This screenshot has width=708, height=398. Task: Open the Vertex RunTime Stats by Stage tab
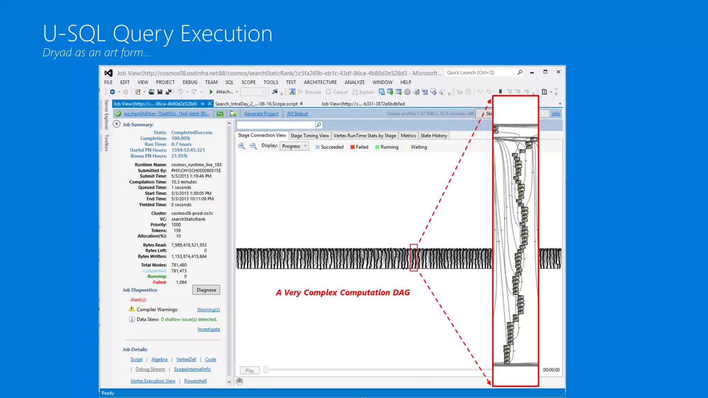tap(364, 136)
